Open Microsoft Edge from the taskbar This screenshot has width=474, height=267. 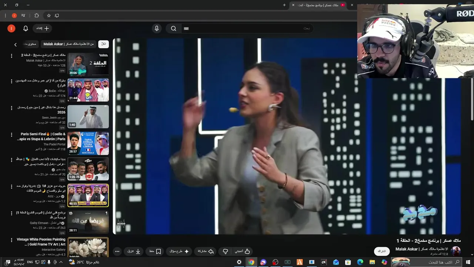click(360, 262)
